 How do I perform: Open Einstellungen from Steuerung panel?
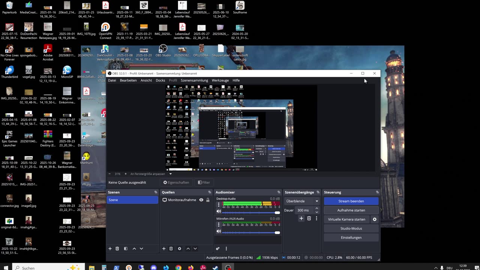point(351,237)
